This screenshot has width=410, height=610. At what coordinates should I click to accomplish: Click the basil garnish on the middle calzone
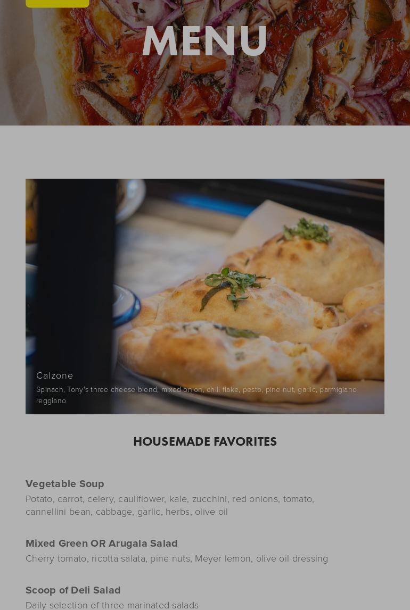[x=233, y=287]
